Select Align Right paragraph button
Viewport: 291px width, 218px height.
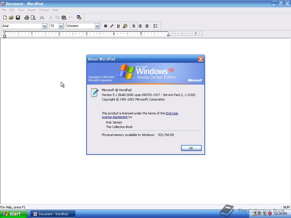(x=147, y=26)
